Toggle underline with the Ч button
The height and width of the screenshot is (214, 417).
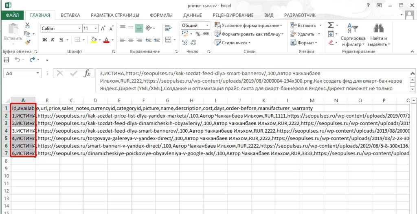click(61, 40)
